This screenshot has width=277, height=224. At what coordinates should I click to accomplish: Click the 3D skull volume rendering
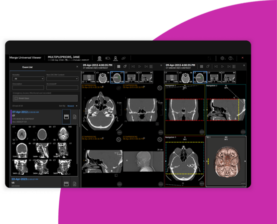click(x=227, y=162)
